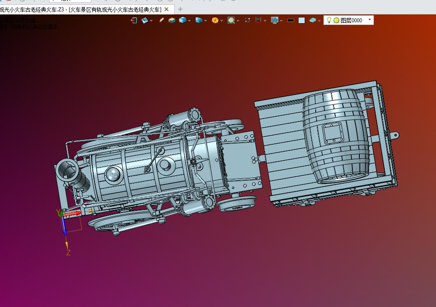Open dropdown beside the magnifier icon
Image resolution: width=436 pixels, height=307 pixels.
tap(238, 21)
